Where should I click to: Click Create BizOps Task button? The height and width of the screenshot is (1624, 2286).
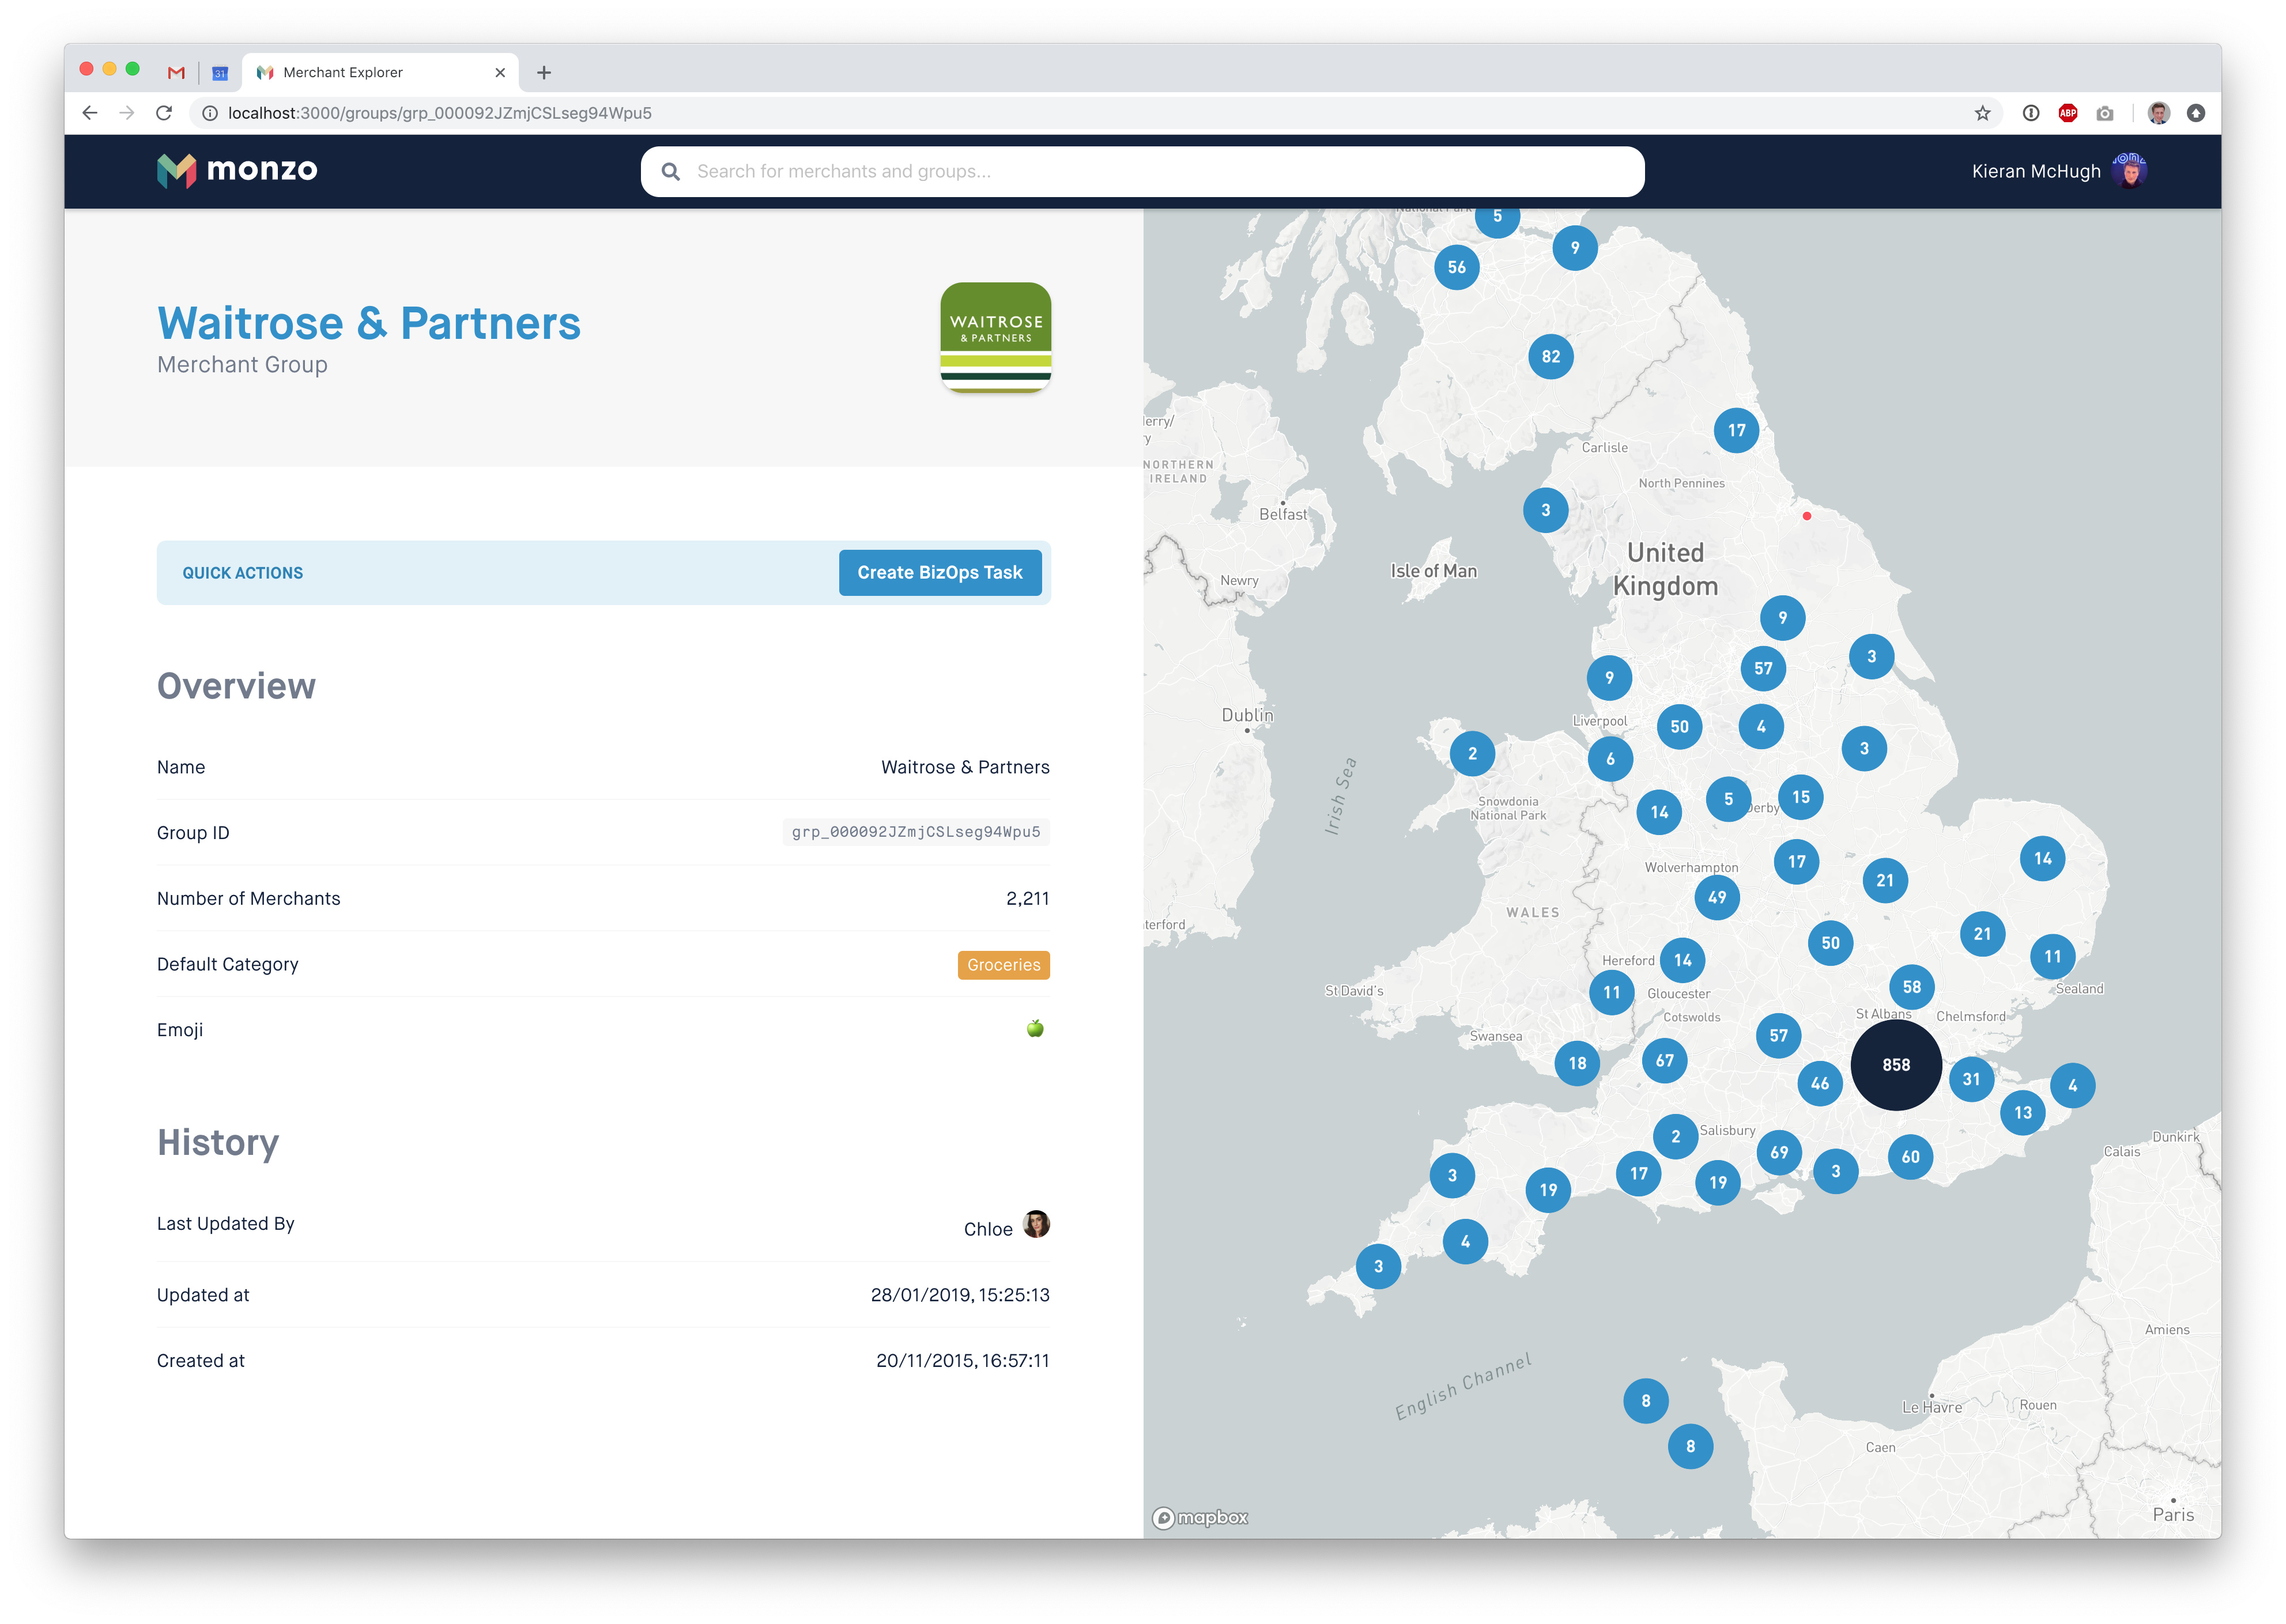coord(939,573)
